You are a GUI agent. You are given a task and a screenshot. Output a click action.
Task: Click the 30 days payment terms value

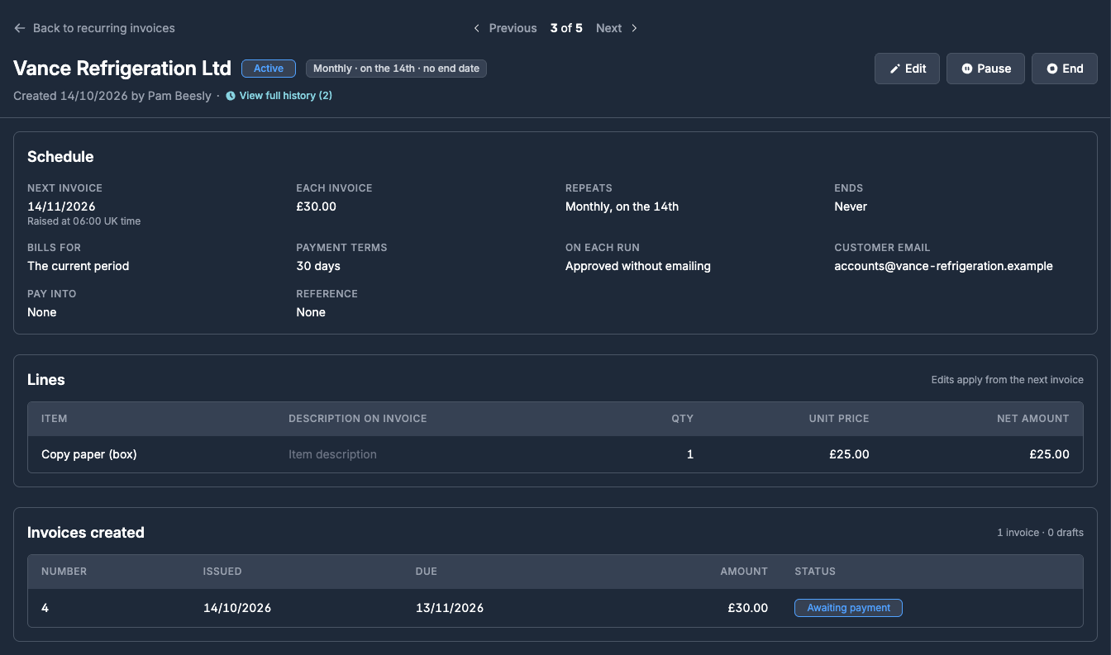pyautogui.click(x=318, y=266)
